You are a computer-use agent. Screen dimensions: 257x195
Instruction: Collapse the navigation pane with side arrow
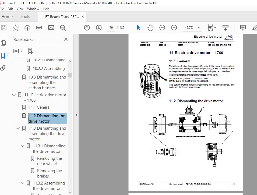pyautogui.click(x=76, y=115)
